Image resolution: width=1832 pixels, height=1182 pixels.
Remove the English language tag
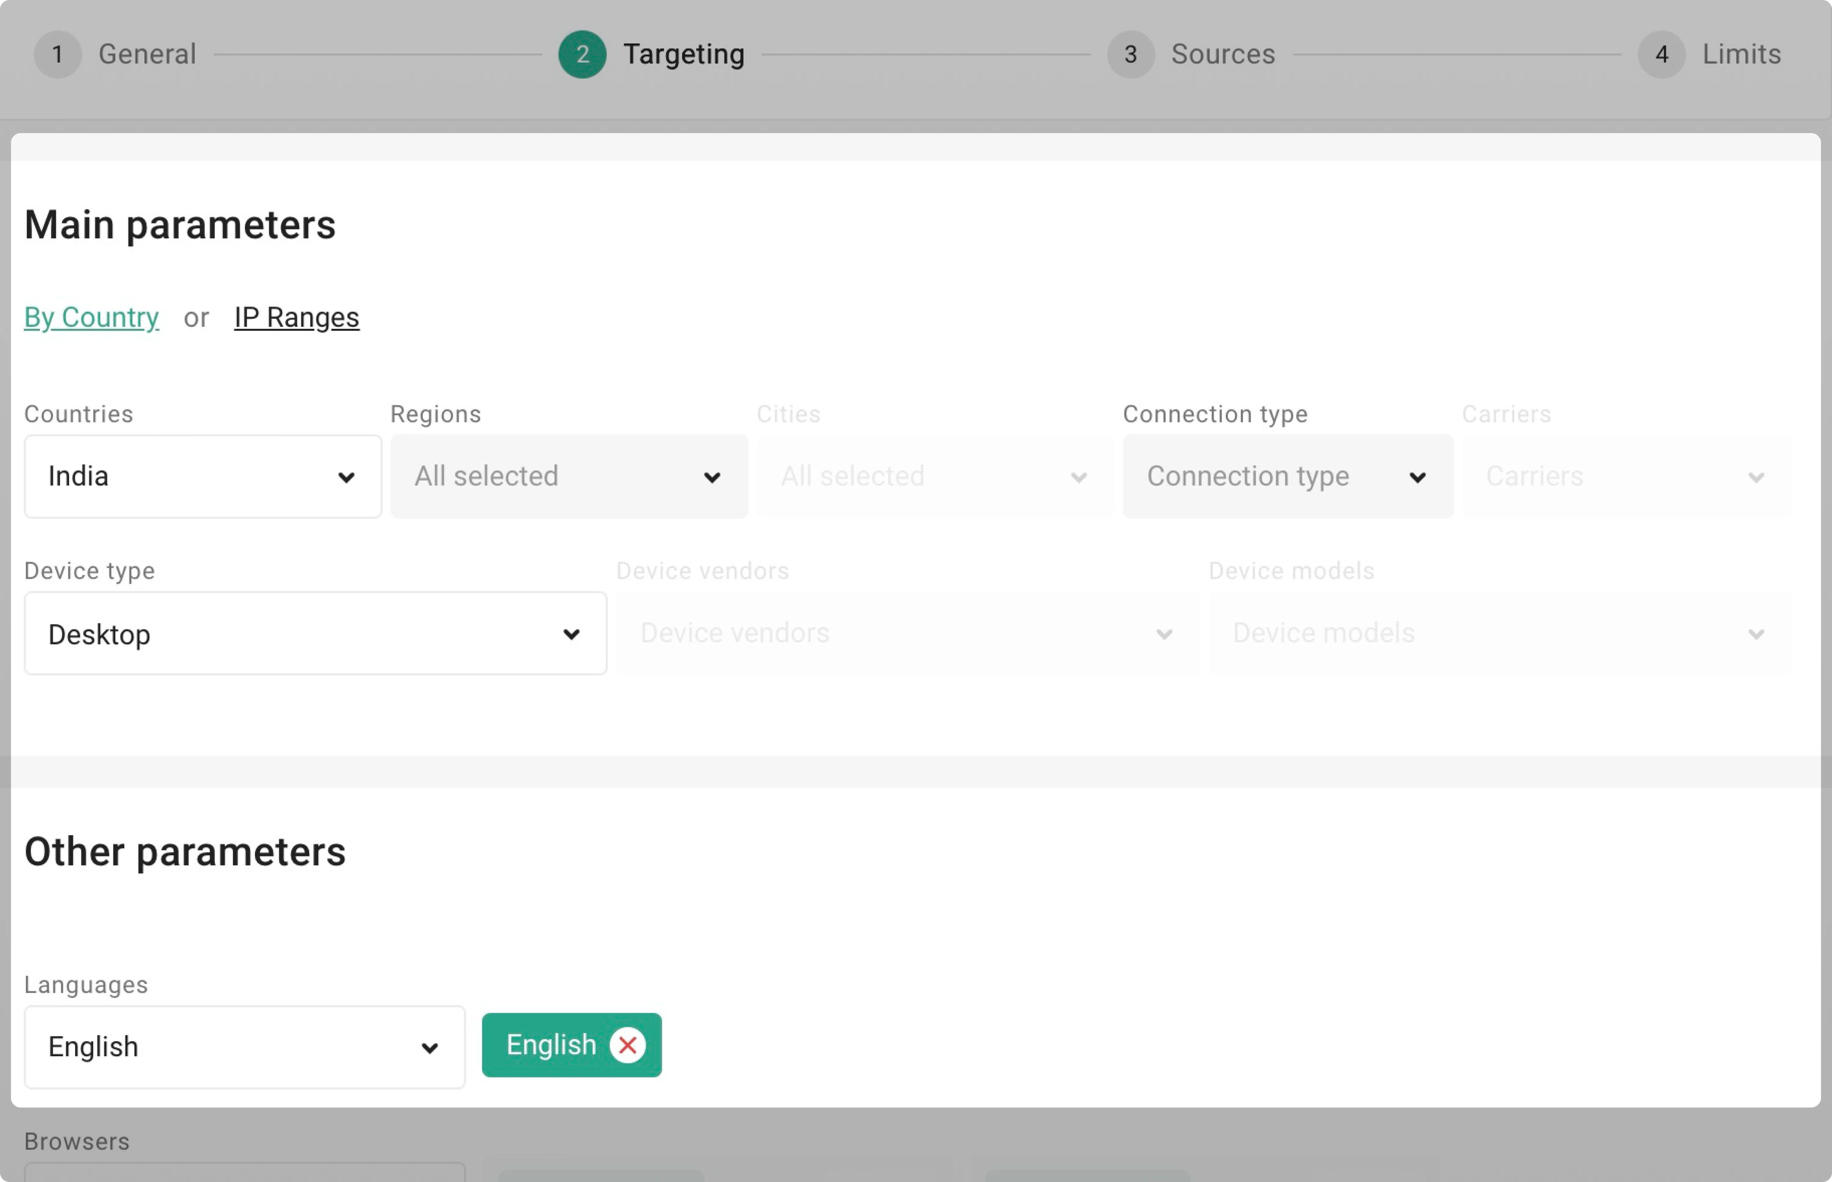click(627, 1045)
